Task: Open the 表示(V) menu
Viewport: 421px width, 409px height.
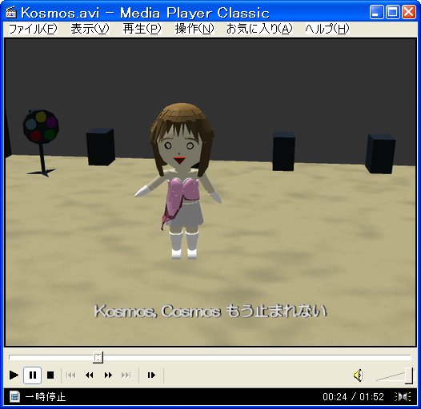Action: (90, 29)
